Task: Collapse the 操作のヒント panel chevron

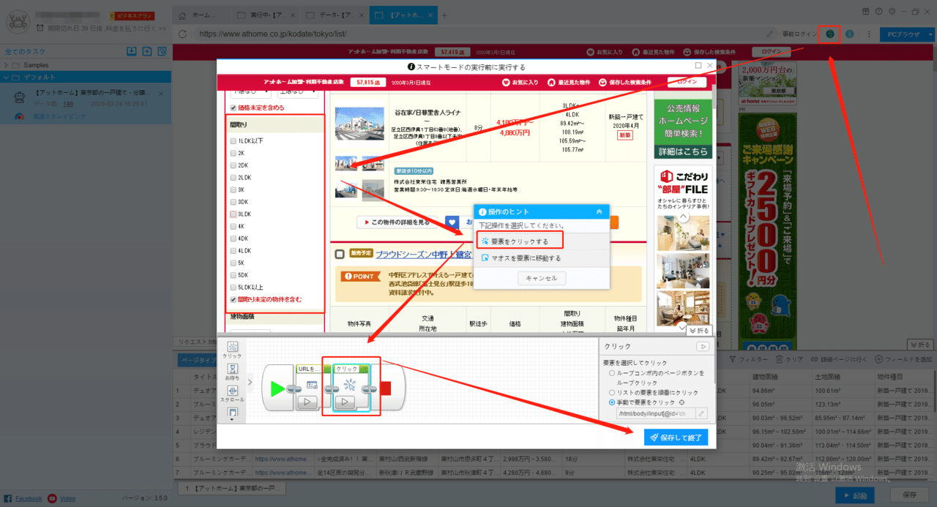Action: [x=600, y=211]
